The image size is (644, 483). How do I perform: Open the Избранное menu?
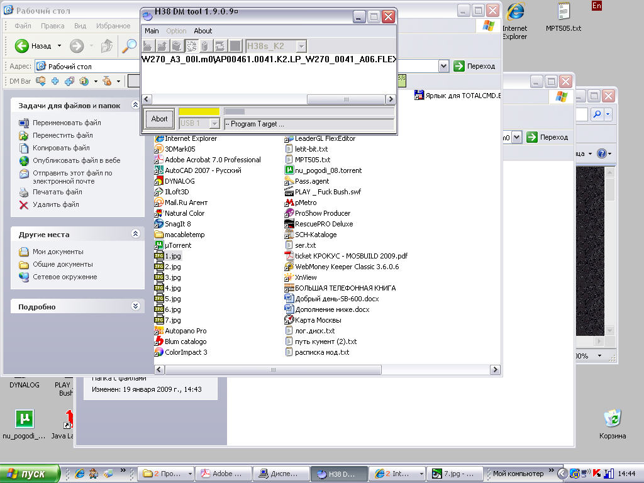coord(113,26)
